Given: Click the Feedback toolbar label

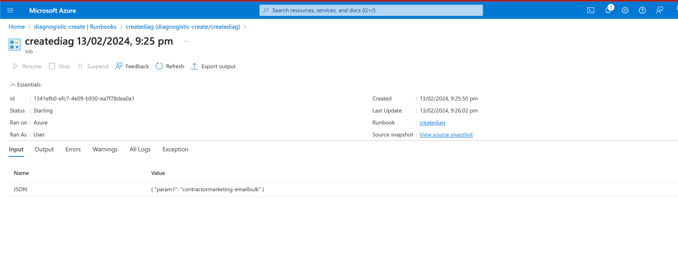Looking at the screenshot, I should (x=137, y=67).
